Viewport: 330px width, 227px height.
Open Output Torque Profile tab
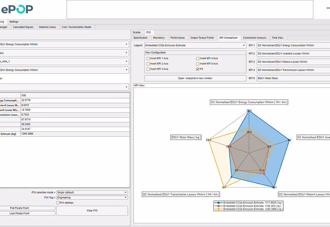(x=202, y=37)
